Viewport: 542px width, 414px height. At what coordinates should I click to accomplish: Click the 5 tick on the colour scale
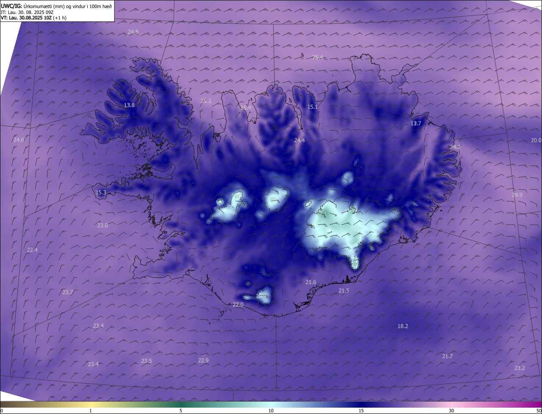click(x=181, y=411)
